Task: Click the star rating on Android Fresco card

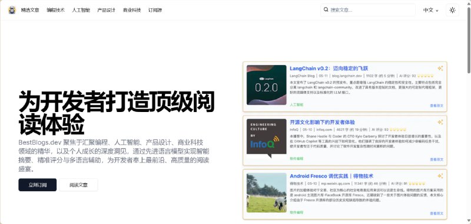Action: click(417, 184)
